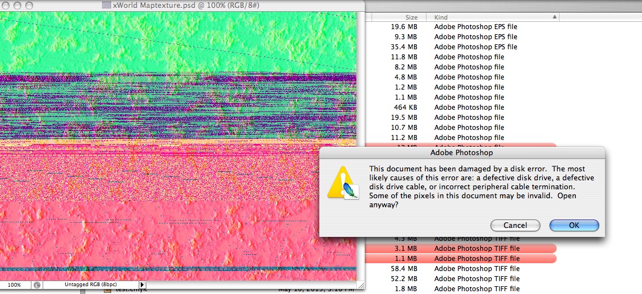Viewport: 642px width, 294px height.
Task: Click the Untagged RGB (8bpc) status info
Action: click(90, 284)
